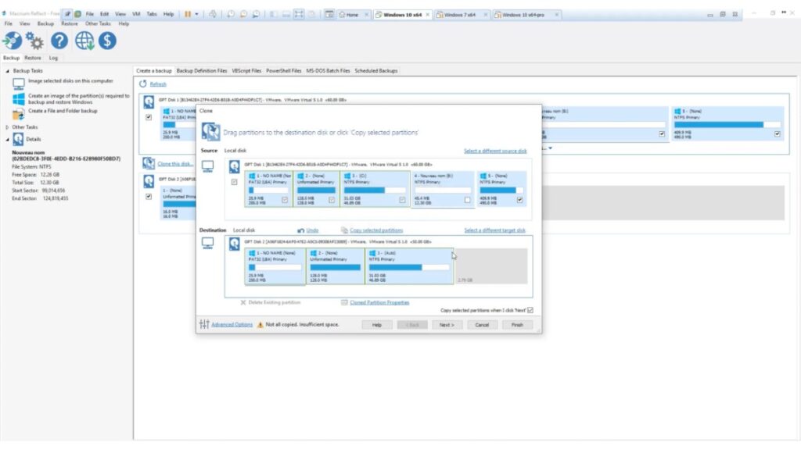Click the Source local disk monitor icon
The width and height of the screenshot is (801, 449).
tap(208, 166)
